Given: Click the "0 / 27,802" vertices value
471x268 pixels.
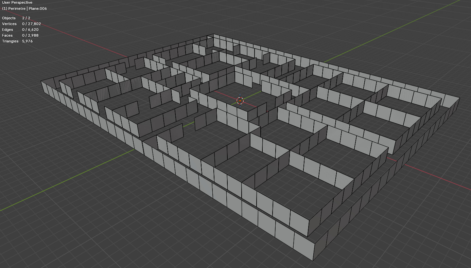Looking at the screenshot, I should 32,24.
